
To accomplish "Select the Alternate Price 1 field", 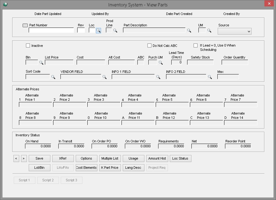I will click(x=35, y=104).
